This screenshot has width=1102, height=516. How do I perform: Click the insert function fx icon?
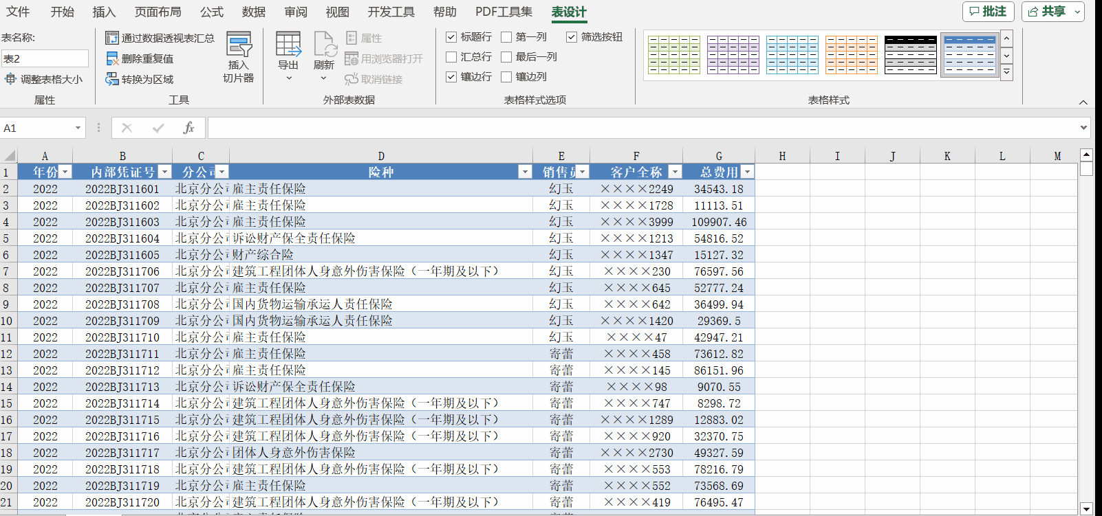[x=188, y=128]
